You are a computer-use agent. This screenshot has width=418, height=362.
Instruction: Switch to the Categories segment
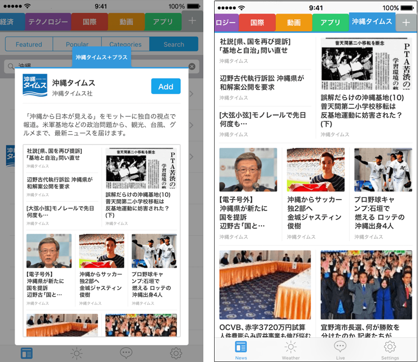[x=125, y=44]
